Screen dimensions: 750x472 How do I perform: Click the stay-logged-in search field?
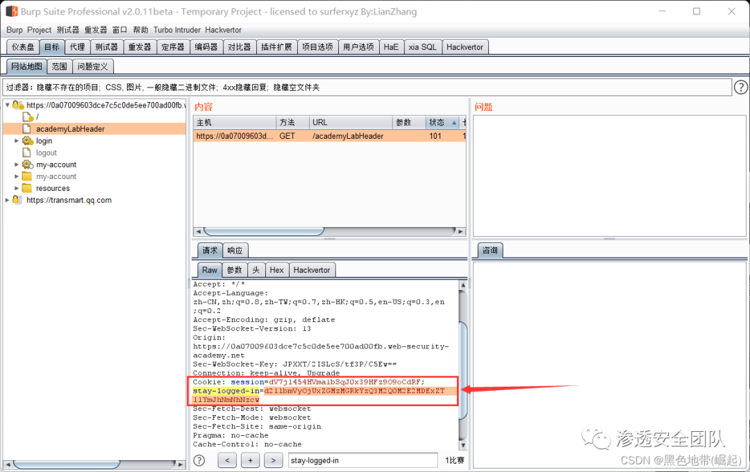[x=363, y=460]
